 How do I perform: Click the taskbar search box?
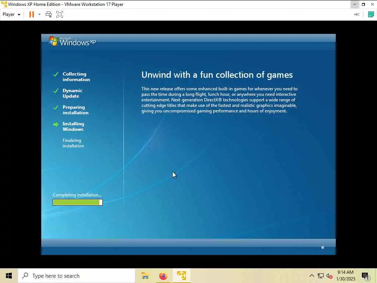tap(77, 276)
